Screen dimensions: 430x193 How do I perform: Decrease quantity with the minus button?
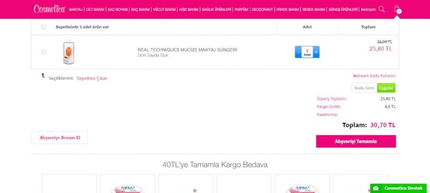coord(298,52)
